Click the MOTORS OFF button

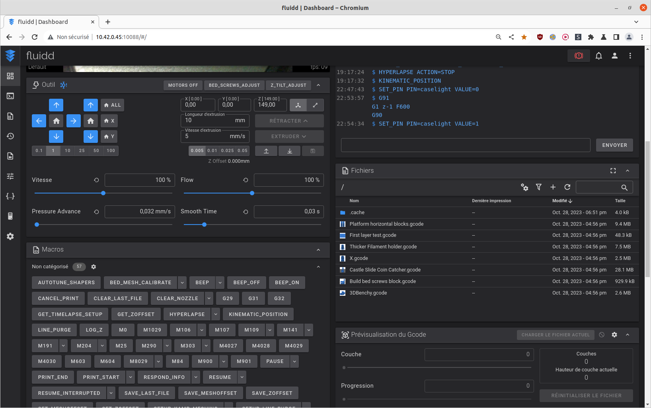click(x=183, y=85)
